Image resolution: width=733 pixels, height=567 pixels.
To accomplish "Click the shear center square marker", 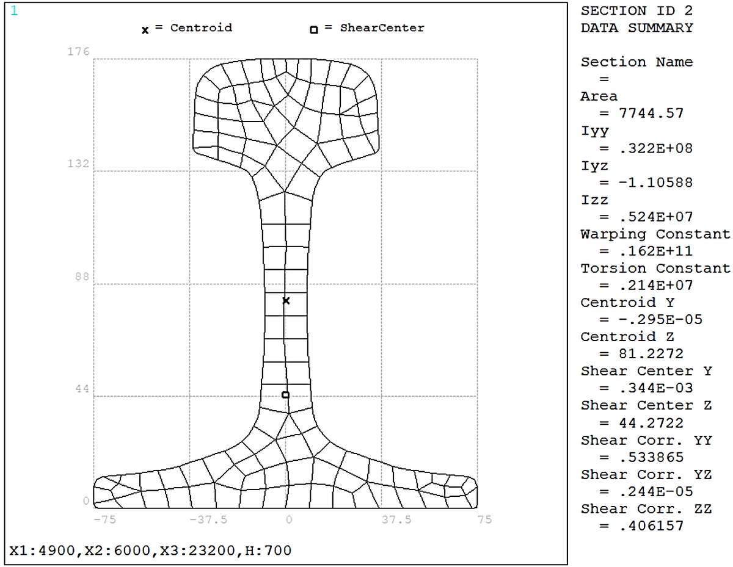I will [x=285, y=395].
